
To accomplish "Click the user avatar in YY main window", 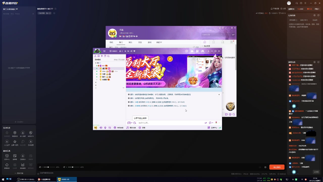I will pyautogui.click(x=112, y=33).
